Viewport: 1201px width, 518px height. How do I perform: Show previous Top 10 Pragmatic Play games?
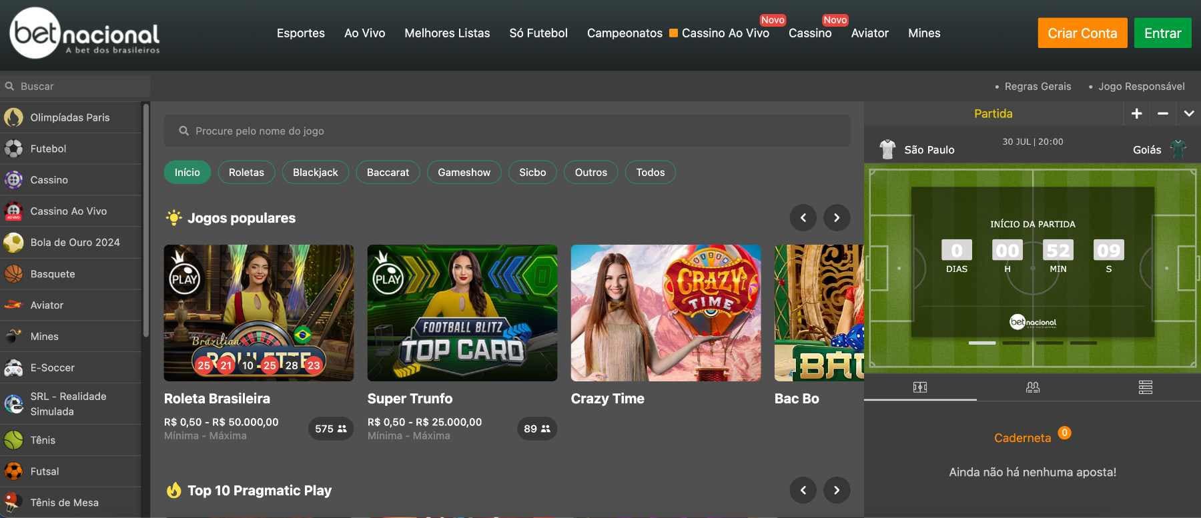(803, 490)
